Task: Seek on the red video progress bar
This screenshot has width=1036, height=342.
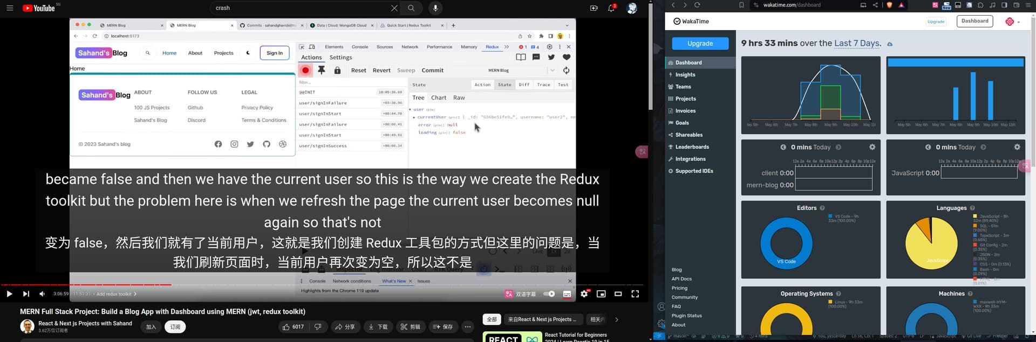Action: click(323, 284)
